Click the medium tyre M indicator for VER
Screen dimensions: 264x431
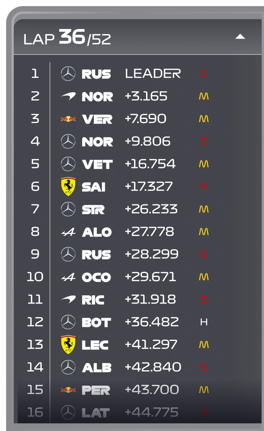coord(204,119)
